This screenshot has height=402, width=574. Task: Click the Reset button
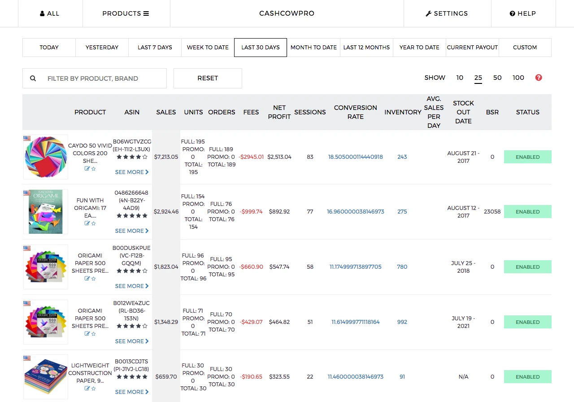point(208,78)
